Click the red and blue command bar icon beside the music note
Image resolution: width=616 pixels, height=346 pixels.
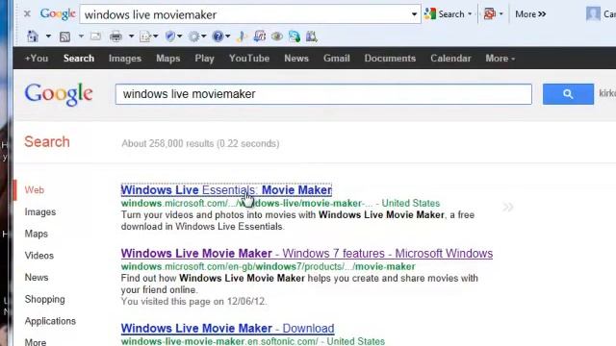pyautogui.click(x=259, y=37)
